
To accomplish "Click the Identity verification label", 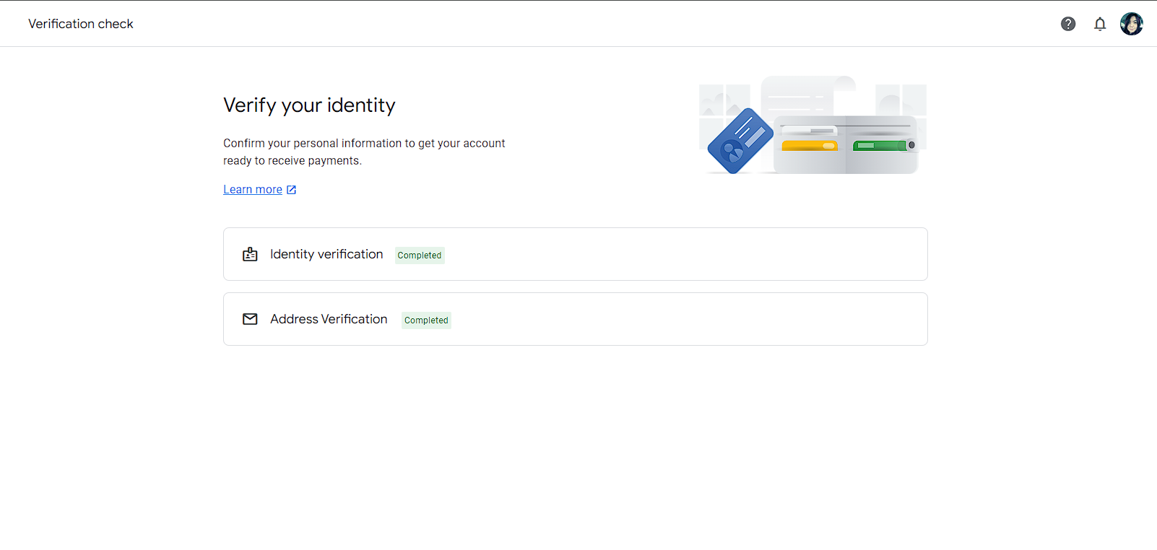I will 326,254.
